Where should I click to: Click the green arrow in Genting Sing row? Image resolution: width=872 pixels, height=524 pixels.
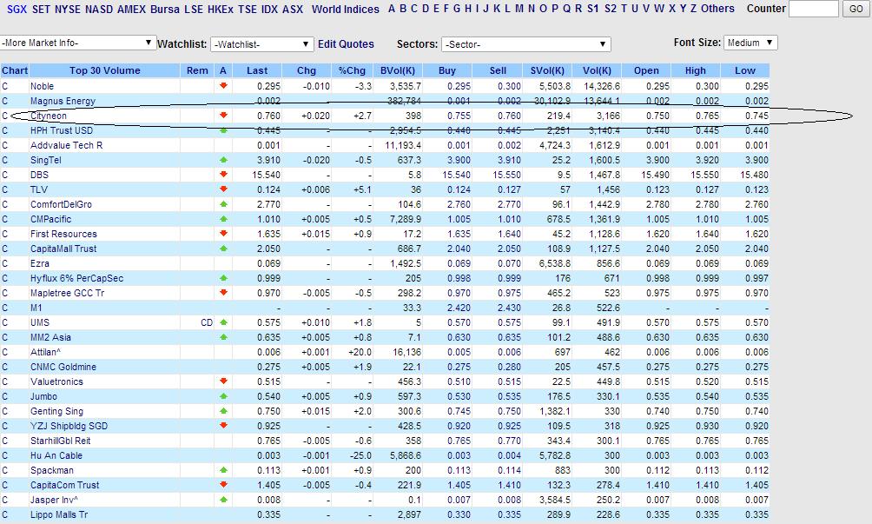point(223,411)
